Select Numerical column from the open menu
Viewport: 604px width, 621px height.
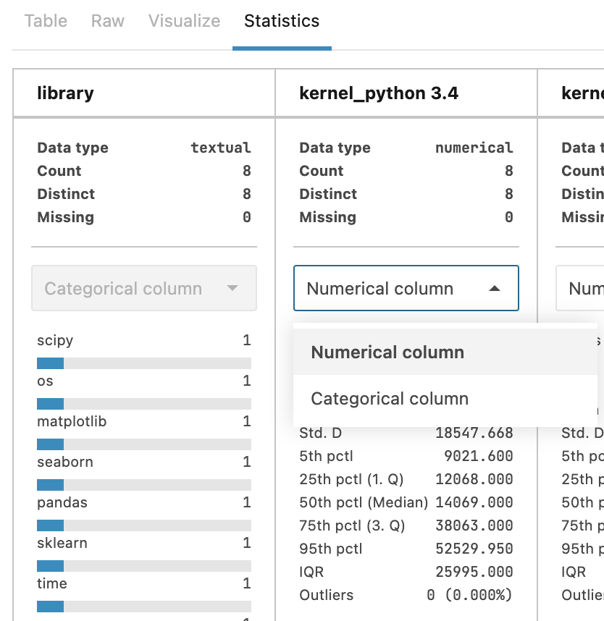point(387,352)
